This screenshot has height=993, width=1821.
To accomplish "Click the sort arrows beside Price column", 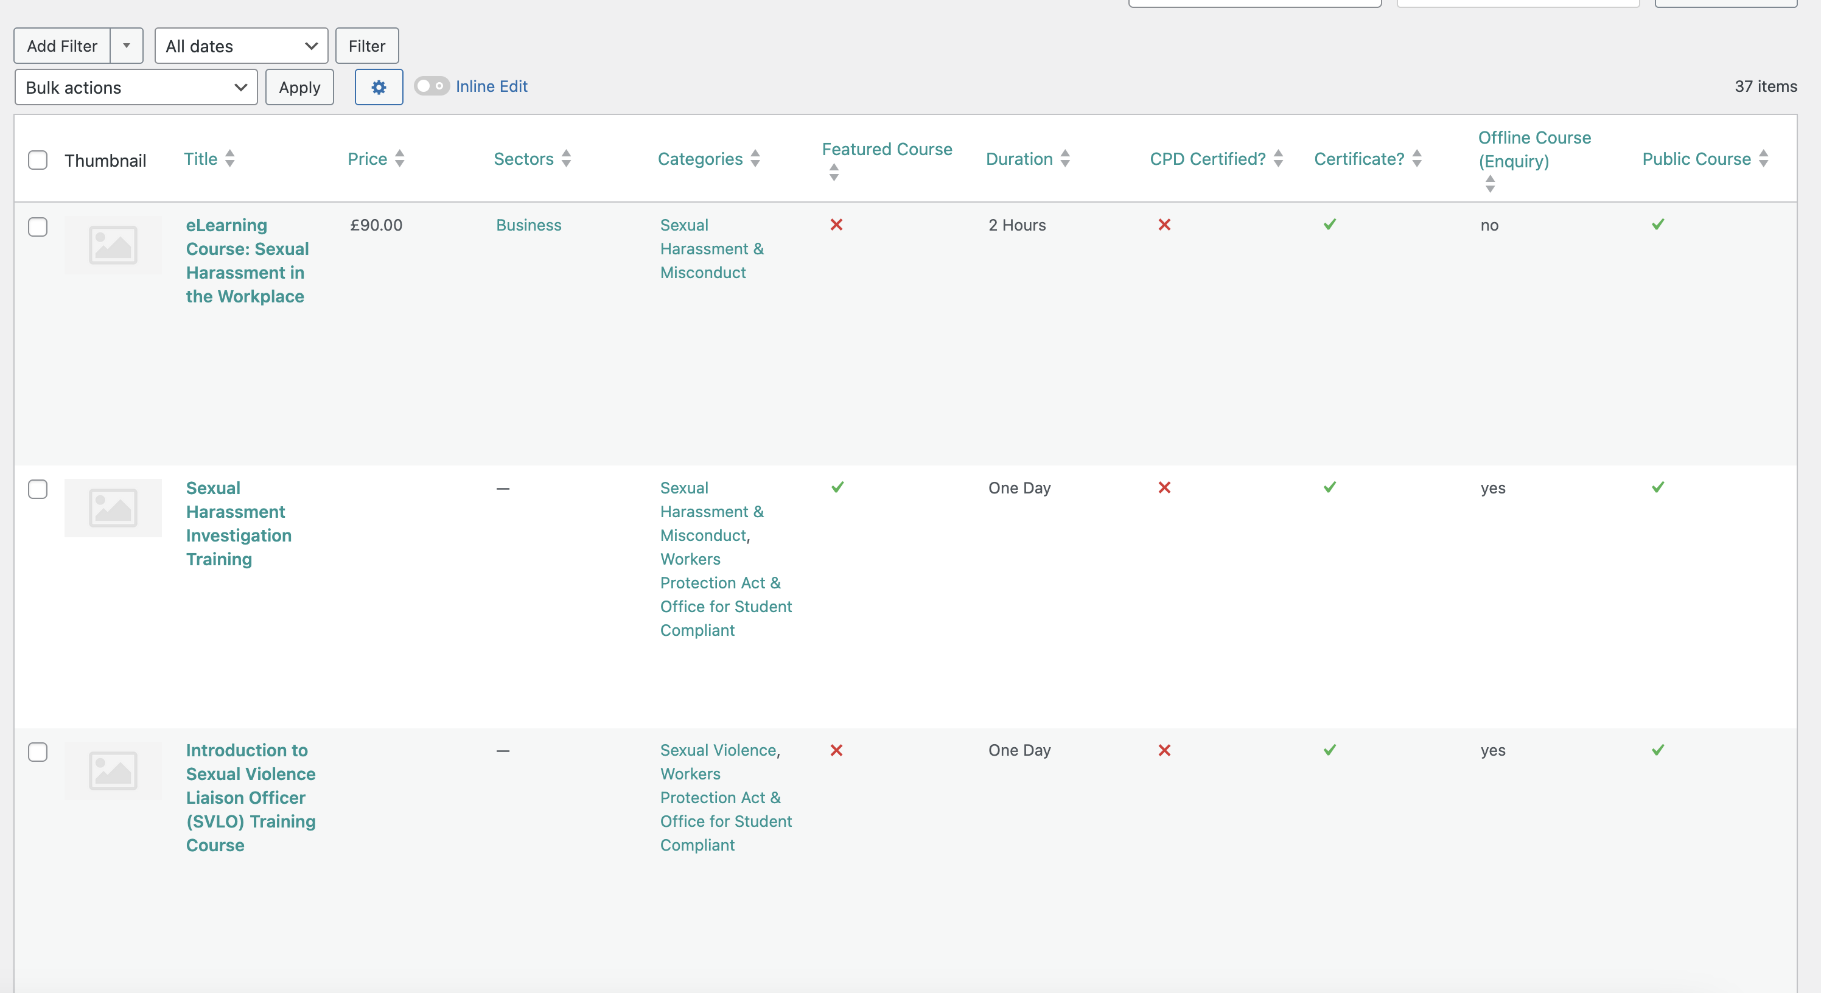I will point(399,158).
